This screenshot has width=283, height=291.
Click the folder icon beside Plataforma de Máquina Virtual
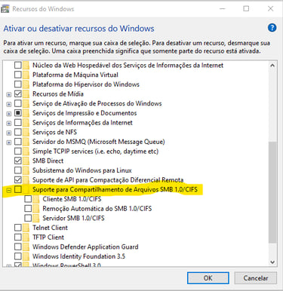[26, 75]
